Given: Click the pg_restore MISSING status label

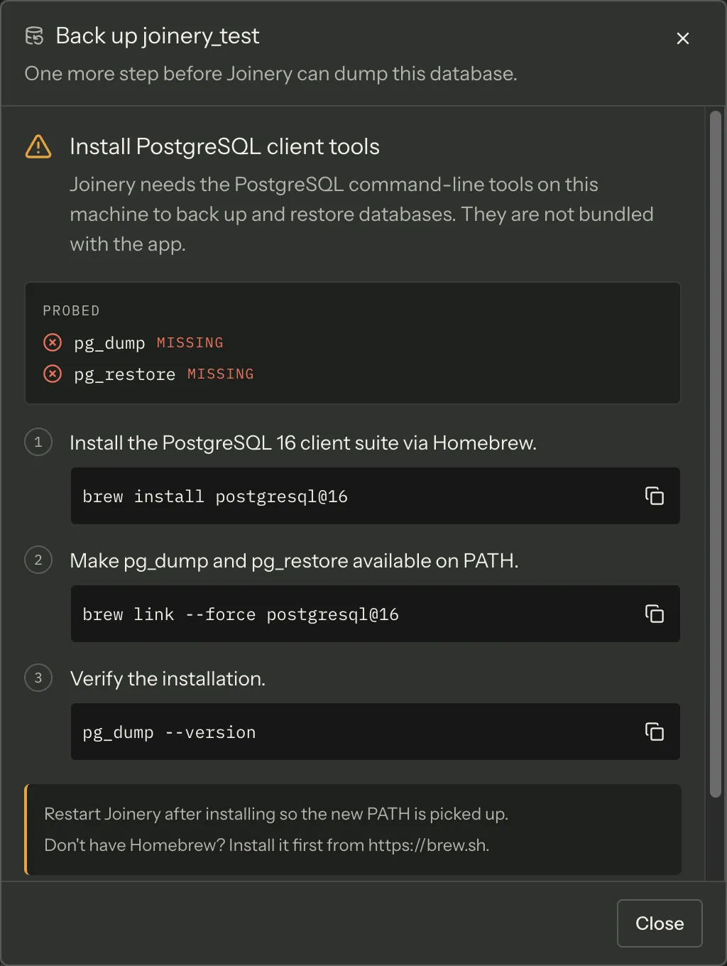Looking at the screenshot, I should 221,374.
